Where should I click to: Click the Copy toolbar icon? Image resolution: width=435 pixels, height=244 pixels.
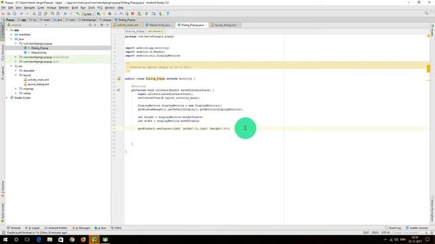click(39, 14)
